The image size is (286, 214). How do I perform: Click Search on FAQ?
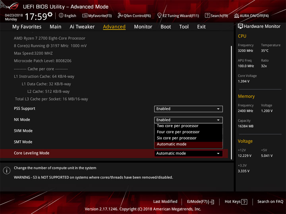[x=270, y=201]
